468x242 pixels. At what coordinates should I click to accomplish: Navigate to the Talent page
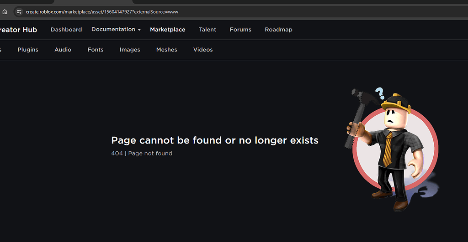(x=207, y=30)
